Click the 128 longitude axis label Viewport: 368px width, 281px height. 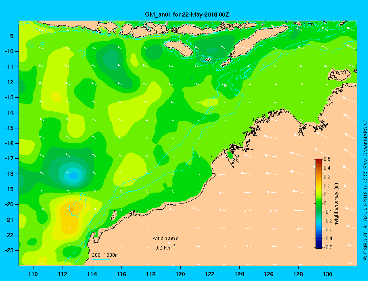(298, 274)
